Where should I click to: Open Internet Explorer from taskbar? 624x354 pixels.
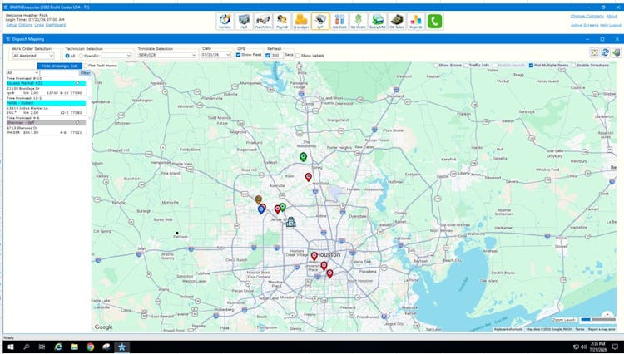click(x=58, y=347)
